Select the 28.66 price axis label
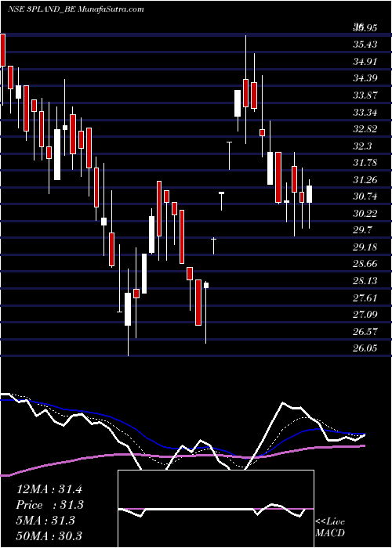392x548 pixels. 365,265
